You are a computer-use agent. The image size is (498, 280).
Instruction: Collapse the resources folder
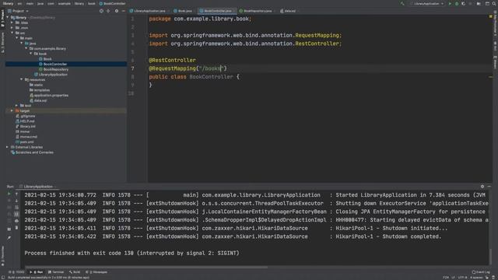[x=22, y=79]
